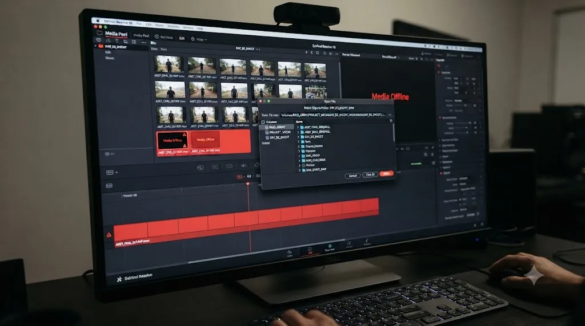Select the first clip thumbnail in media pool
The image size is (585, 326).
(169, 65)
